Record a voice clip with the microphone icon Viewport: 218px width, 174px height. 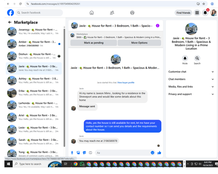72,153
